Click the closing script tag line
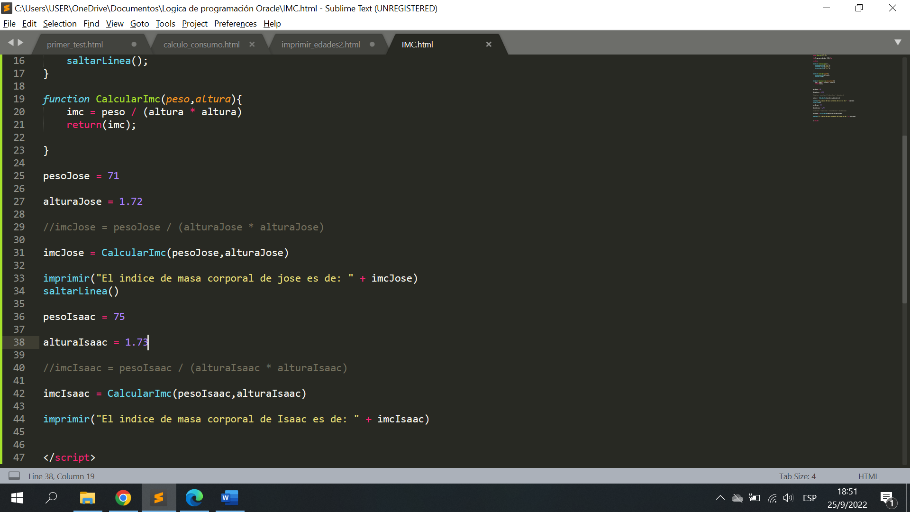The width and height of the screenshot is (910, 512). 69,457
